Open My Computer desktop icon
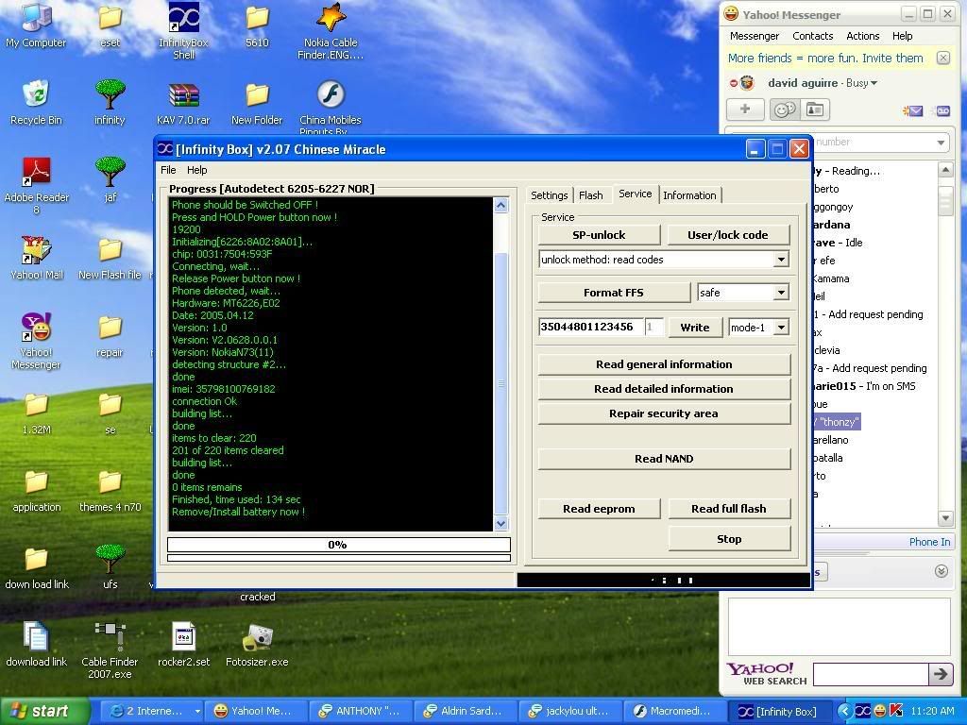 point(36,25)
